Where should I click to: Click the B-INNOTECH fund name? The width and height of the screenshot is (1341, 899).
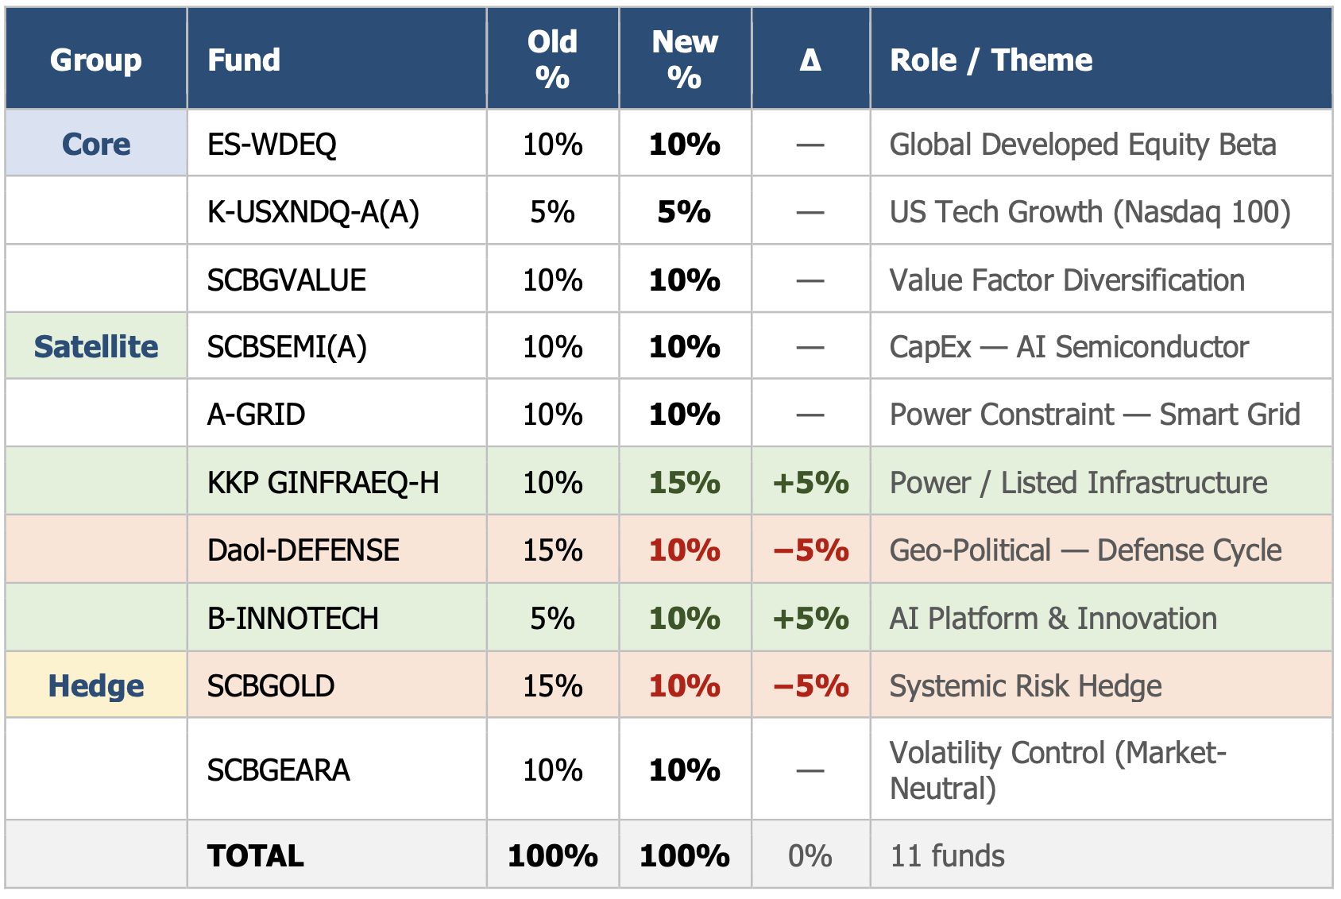tap(292, 618)
